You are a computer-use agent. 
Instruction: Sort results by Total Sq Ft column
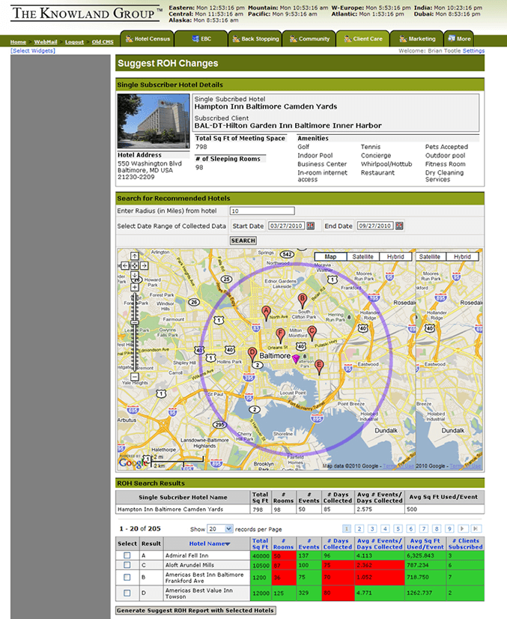click(260, 543)
